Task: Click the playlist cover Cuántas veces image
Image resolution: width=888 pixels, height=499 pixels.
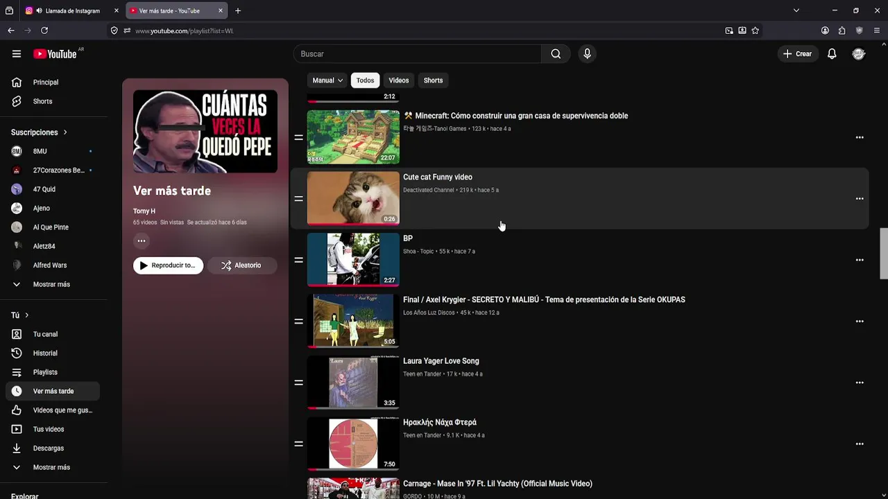Action: [205, 132]
